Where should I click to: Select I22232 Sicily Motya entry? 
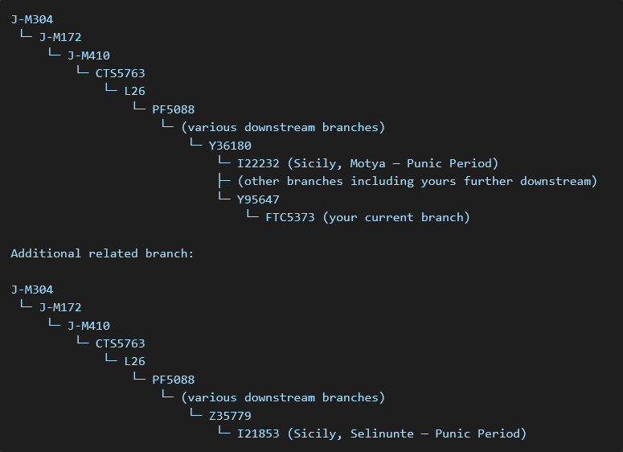point(367,163)
